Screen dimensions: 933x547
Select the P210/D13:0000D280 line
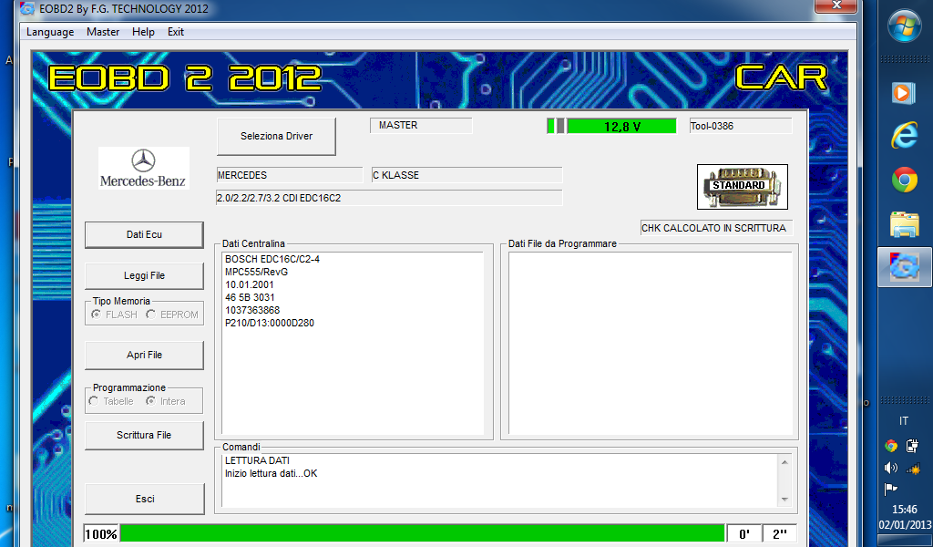[270, 324]
